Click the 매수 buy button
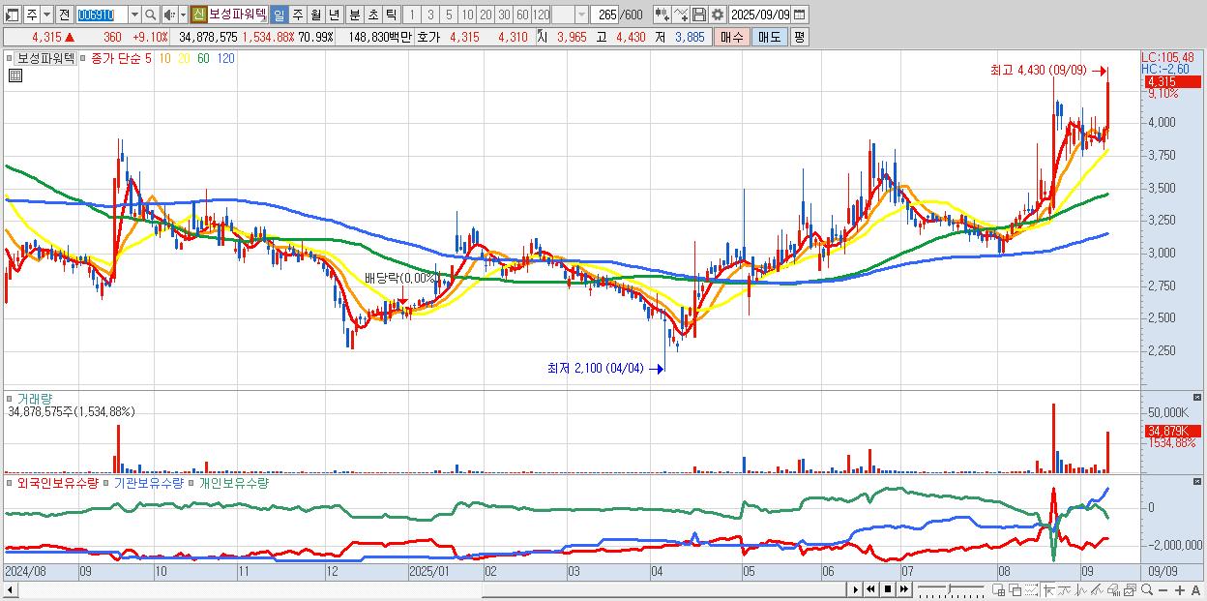This screenshot has height=601, width=1207. [x=732, y=37]
